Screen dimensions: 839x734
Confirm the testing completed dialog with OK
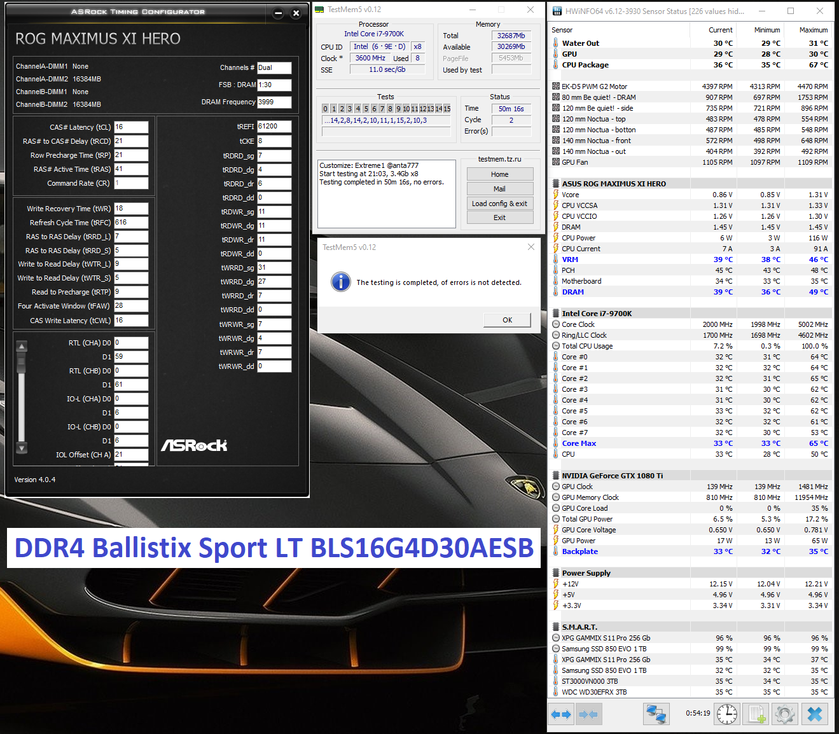pos(507,320)
